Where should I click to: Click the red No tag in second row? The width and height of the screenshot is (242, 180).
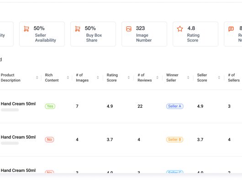point(49,140)
